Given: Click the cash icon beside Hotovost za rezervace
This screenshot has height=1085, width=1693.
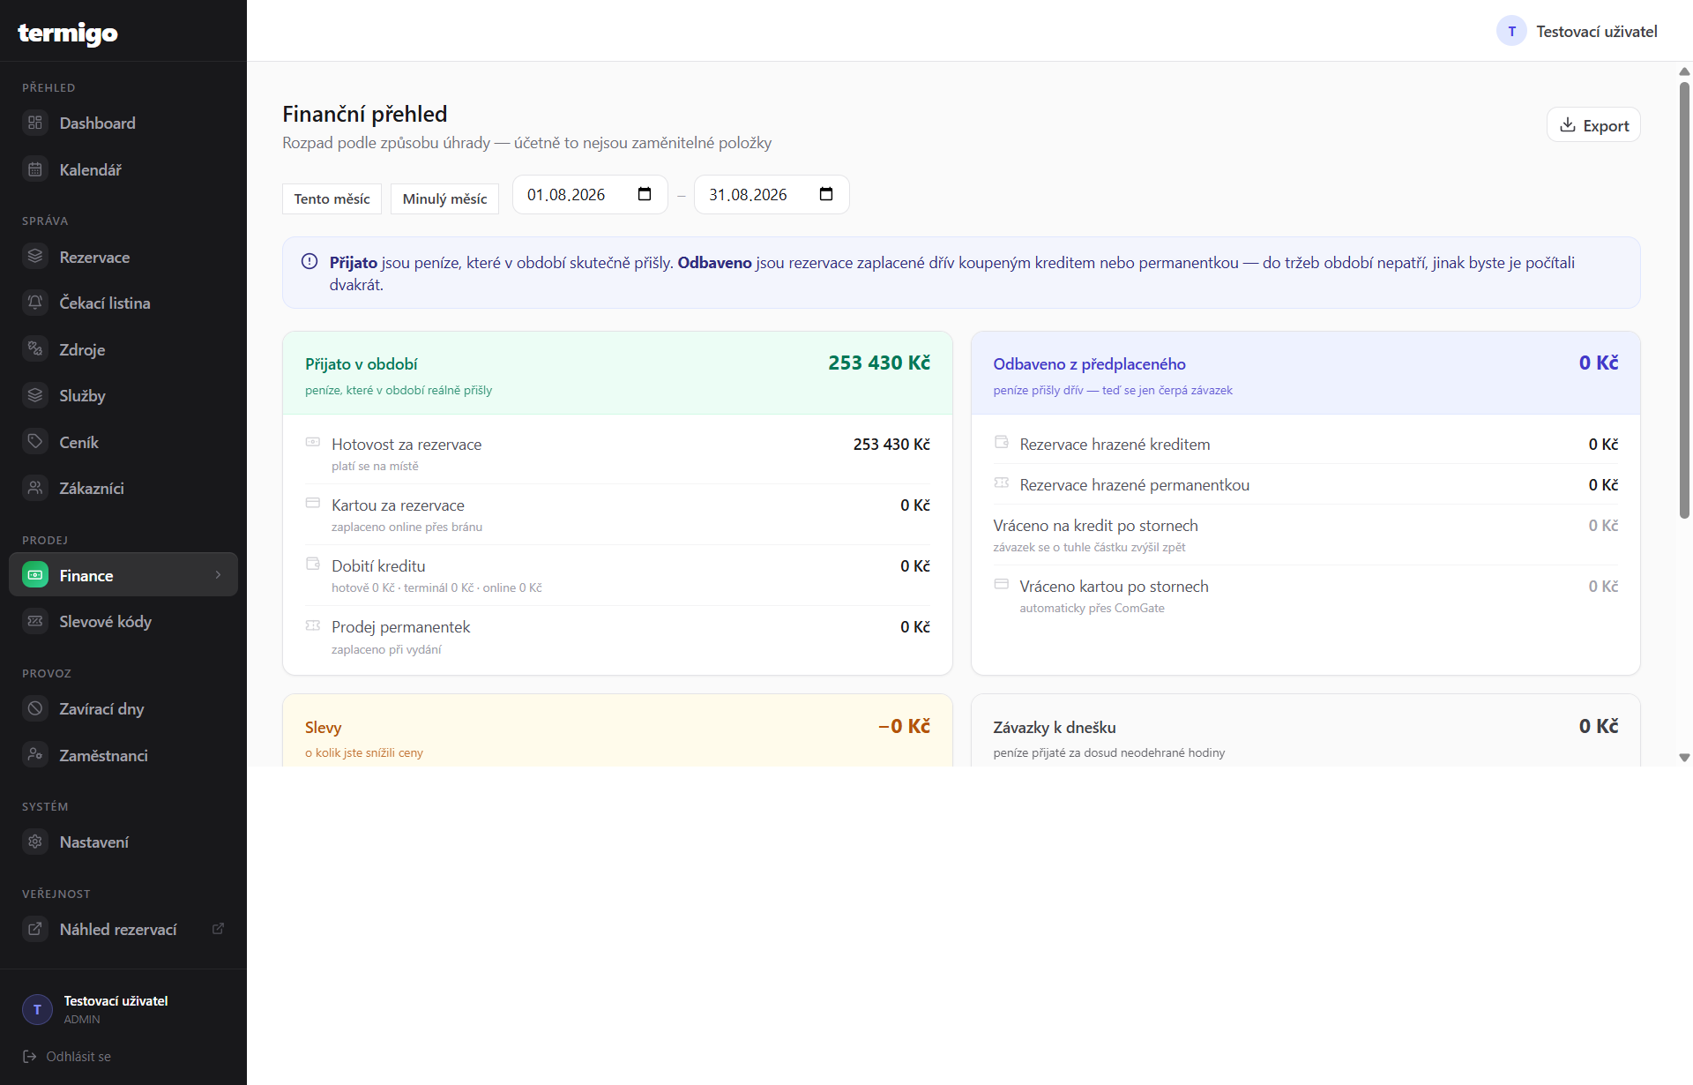Looking at the screenshot, I should pos(313,442).
